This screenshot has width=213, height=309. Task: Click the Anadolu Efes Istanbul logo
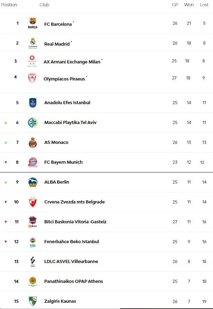32,103
